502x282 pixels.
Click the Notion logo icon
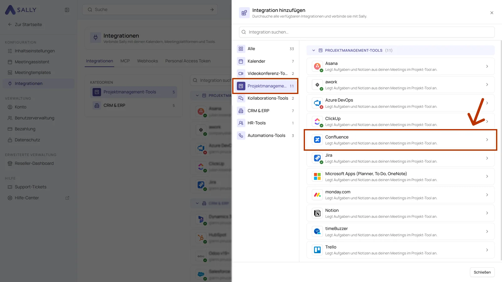[x=317, y=213]
